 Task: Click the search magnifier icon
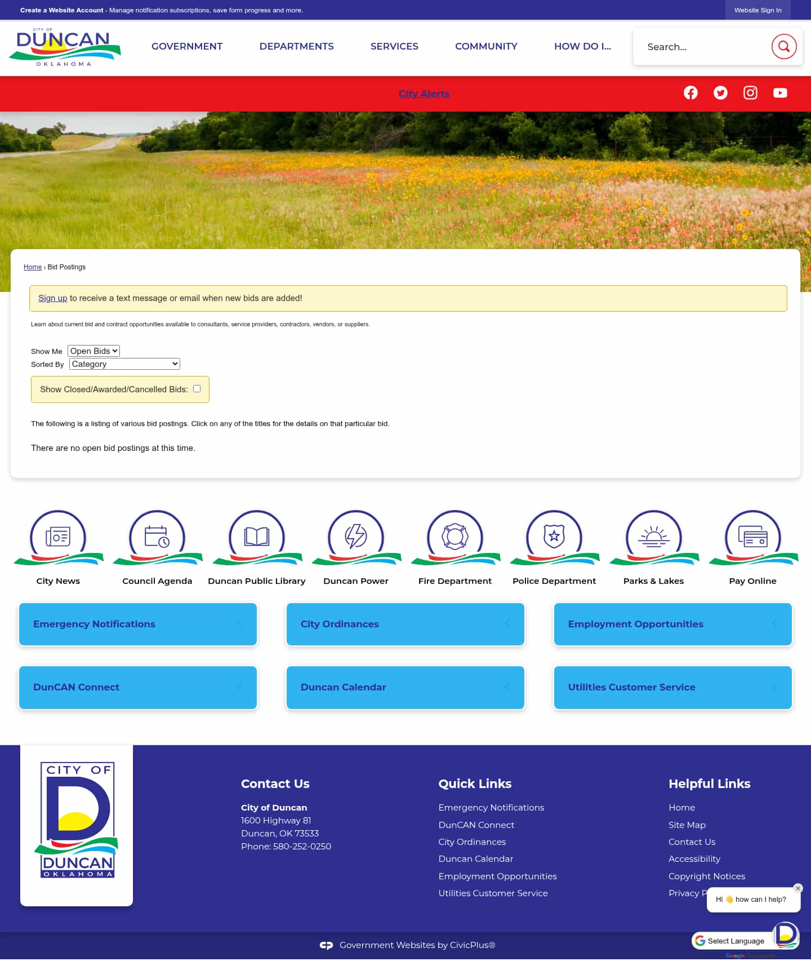click(x=784, y=46)
